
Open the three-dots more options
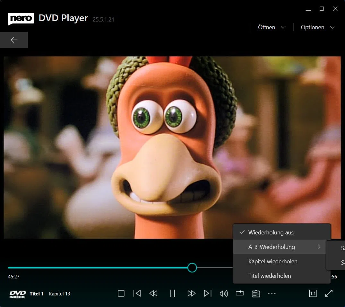(x=272, y=293)
